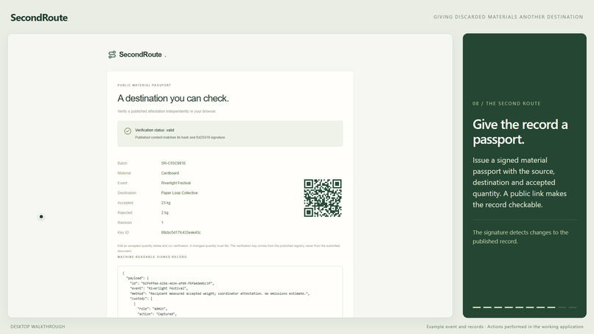This screenshot has height=334, width=594.
Task: Click the last walkthrough progress segment
Action: pos(573,307)
